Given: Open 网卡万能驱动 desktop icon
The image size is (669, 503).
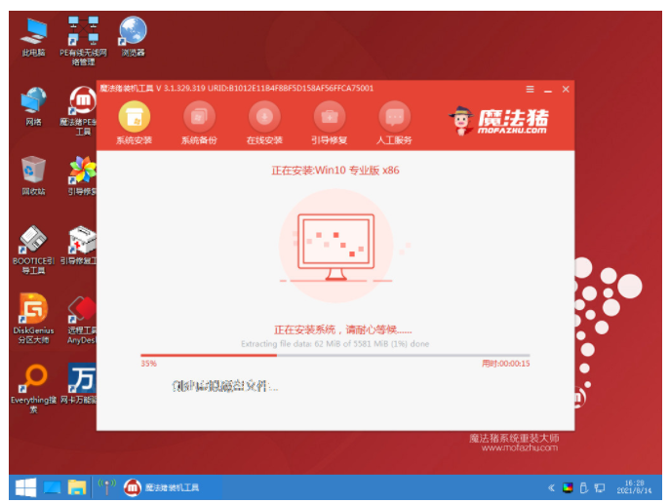Looking at the screenshot, I should 80,384.
